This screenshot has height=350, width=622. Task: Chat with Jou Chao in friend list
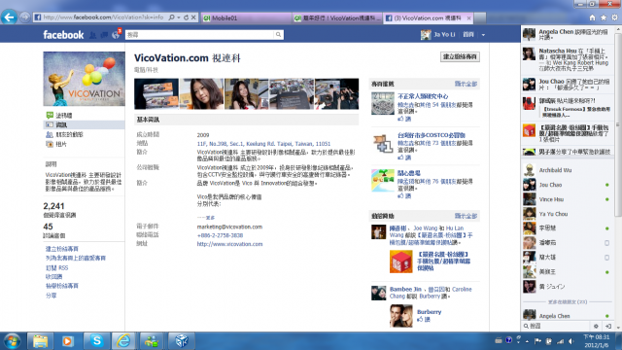pyautogui.click(x=568, y=185)
